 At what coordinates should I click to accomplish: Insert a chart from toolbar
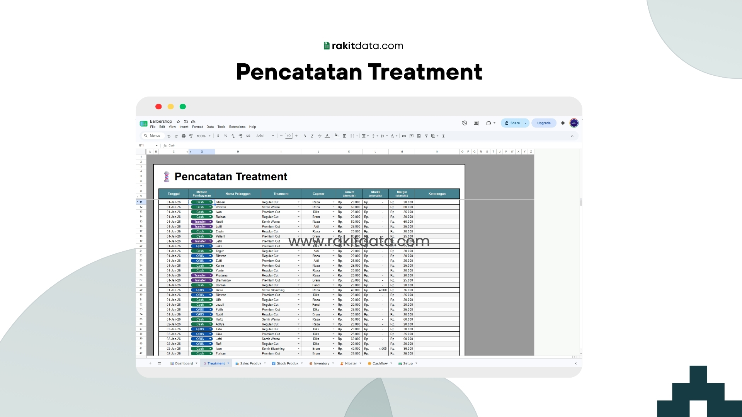419,136
